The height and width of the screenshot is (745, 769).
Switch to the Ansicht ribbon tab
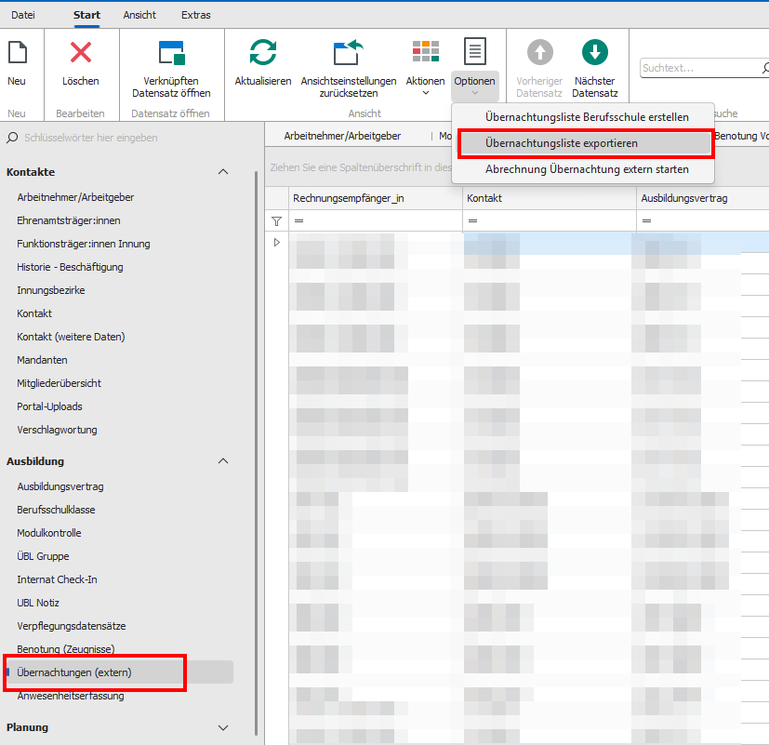point(139,15)
